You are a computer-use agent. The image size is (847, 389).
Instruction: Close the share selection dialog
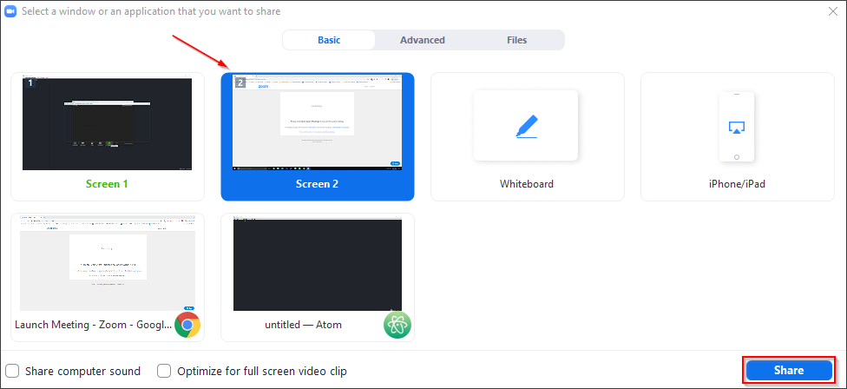click(831, 11)
